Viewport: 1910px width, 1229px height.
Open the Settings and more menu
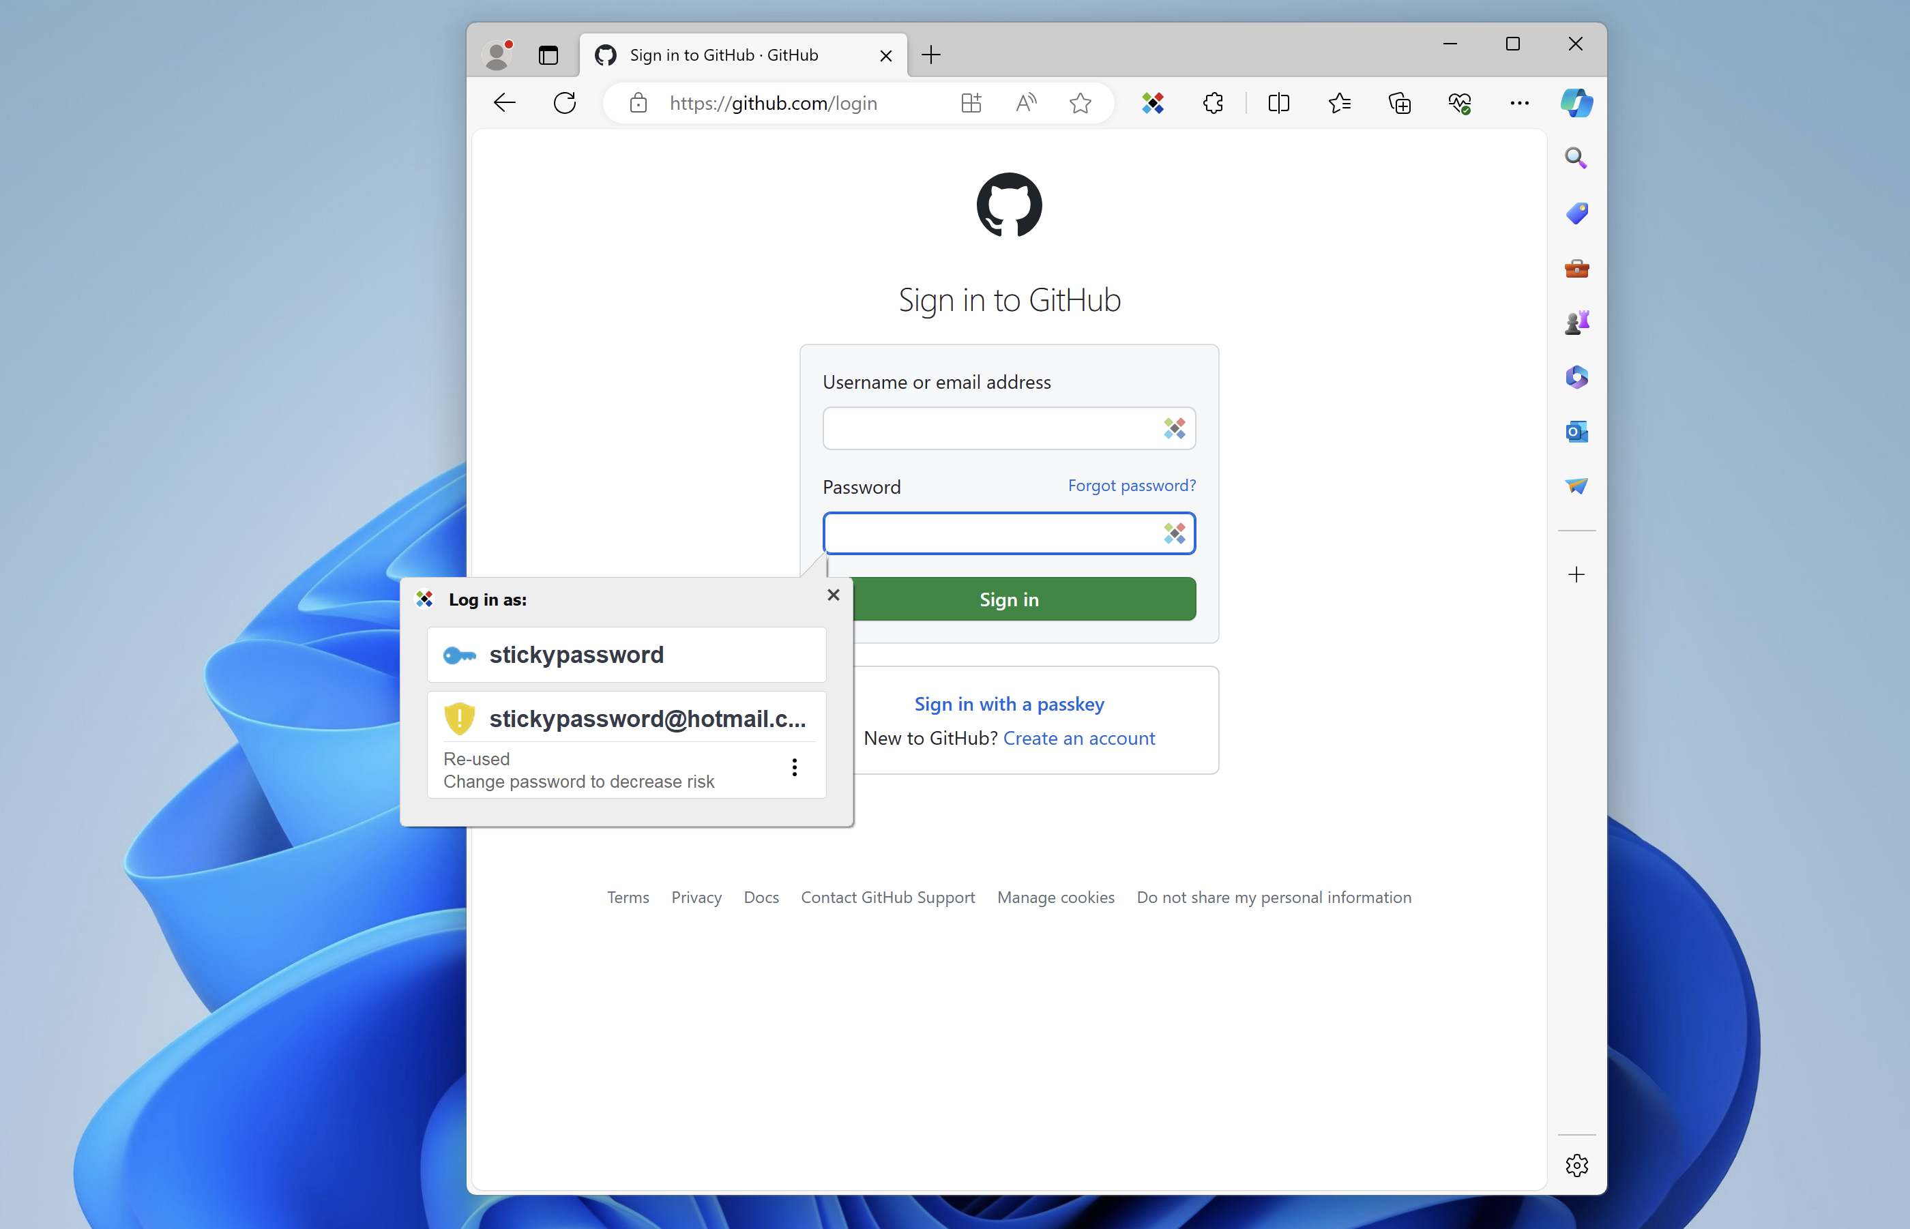[1519, 103]
